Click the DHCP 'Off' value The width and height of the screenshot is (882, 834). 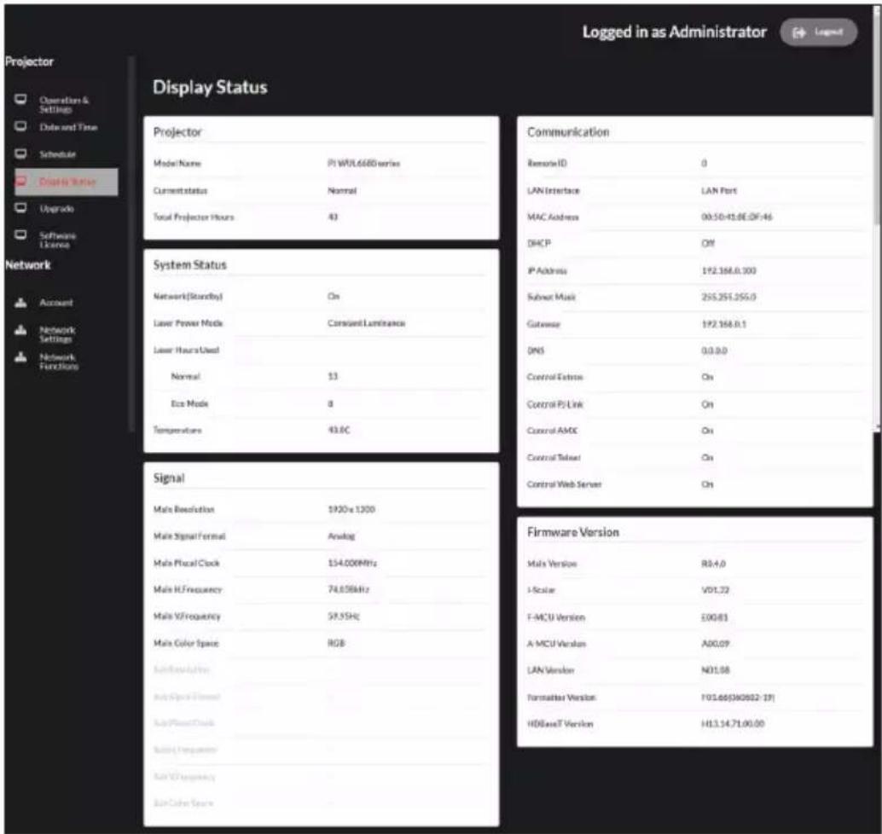click(708, 244)
